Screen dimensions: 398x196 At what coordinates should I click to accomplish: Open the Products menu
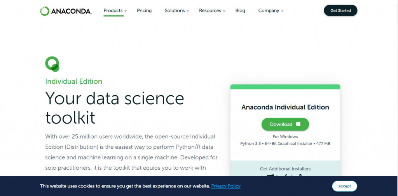click(113, 10)
